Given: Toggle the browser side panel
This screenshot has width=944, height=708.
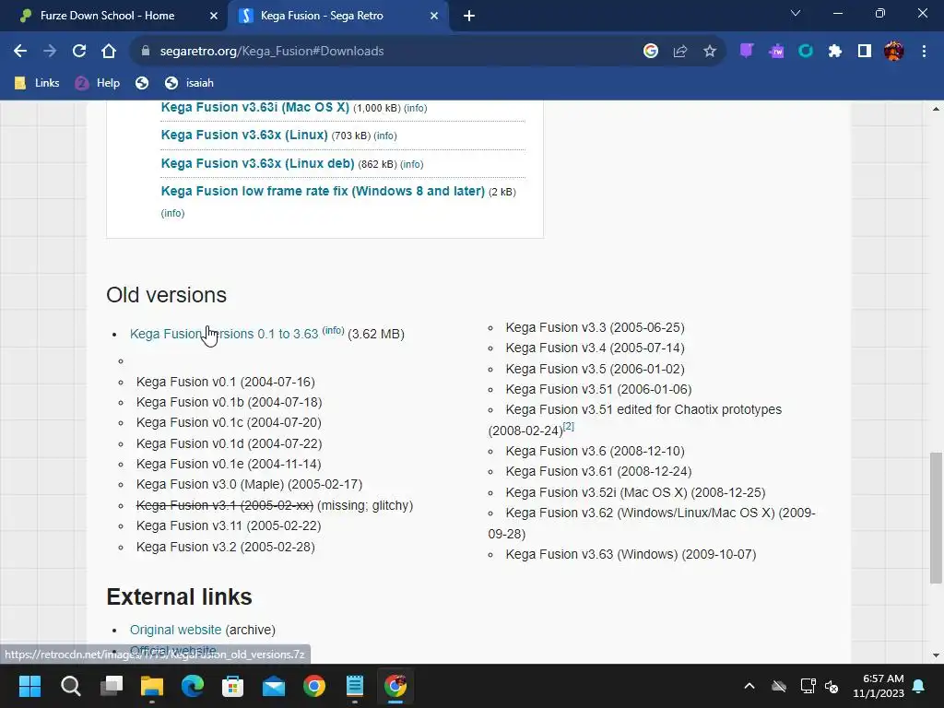Looking at the screenshot, I should pyautogui.click(x=865, y=52).
